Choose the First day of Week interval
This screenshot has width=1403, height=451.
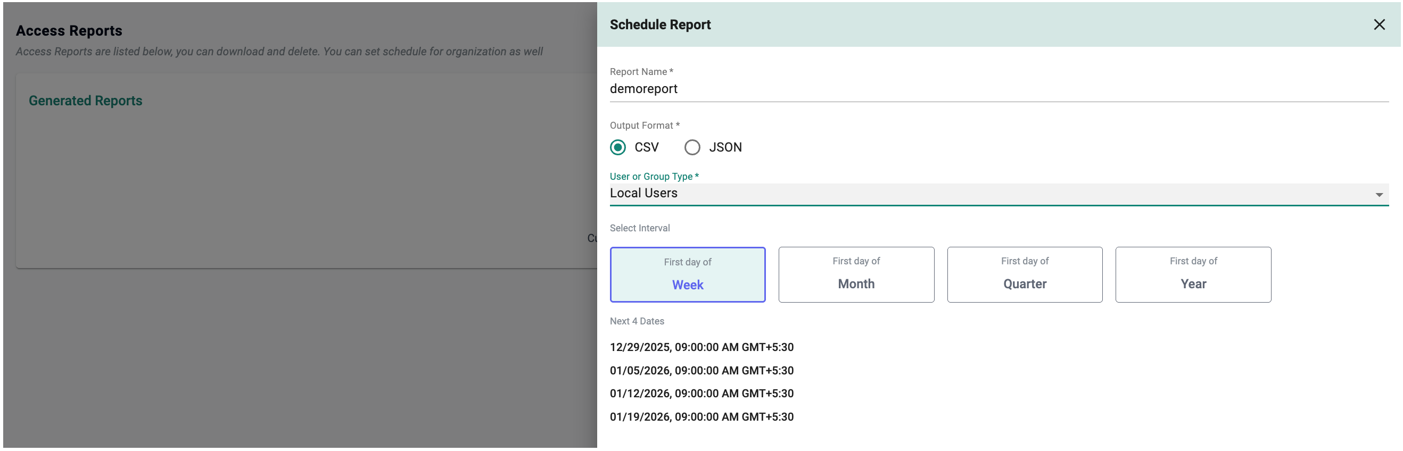point(687,275)
